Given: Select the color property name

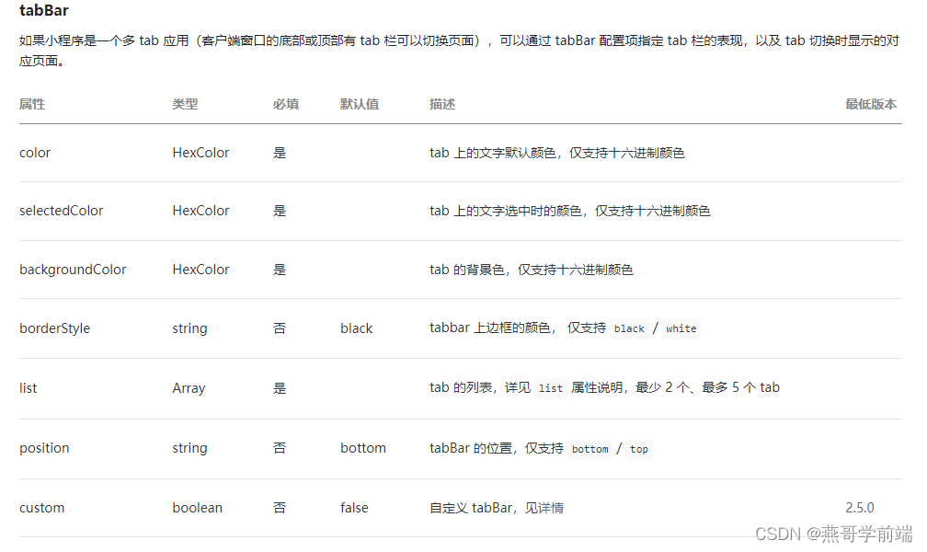Looking at the screenshot, I should tap(35, 153).
